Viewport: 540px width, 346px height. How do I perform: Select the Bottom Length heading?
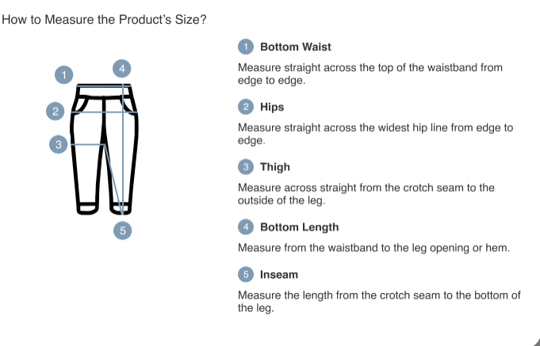click(299, 227)
